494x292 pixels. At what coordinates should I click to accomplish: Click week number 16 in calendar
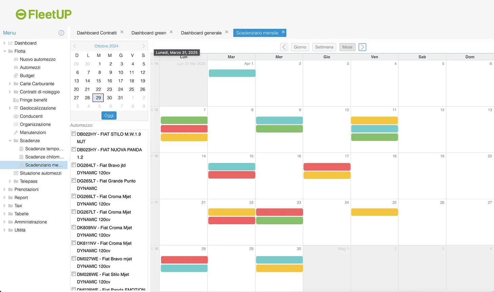click(x=156, y=156)
